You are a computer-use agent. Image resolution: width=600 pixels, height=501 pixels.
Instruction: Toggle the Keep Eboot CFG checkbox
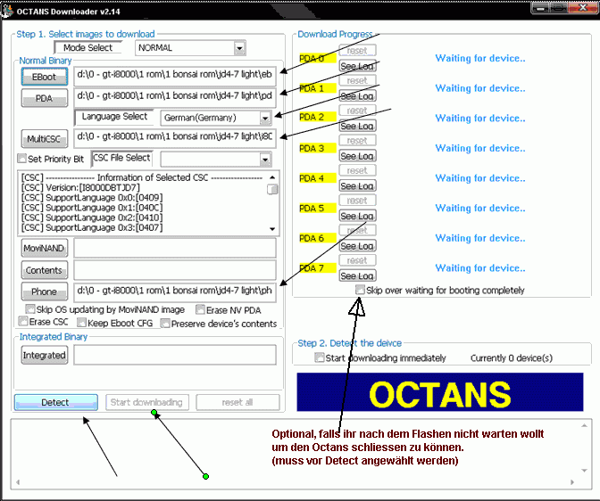pyautogui.click(x=81, y=323)
